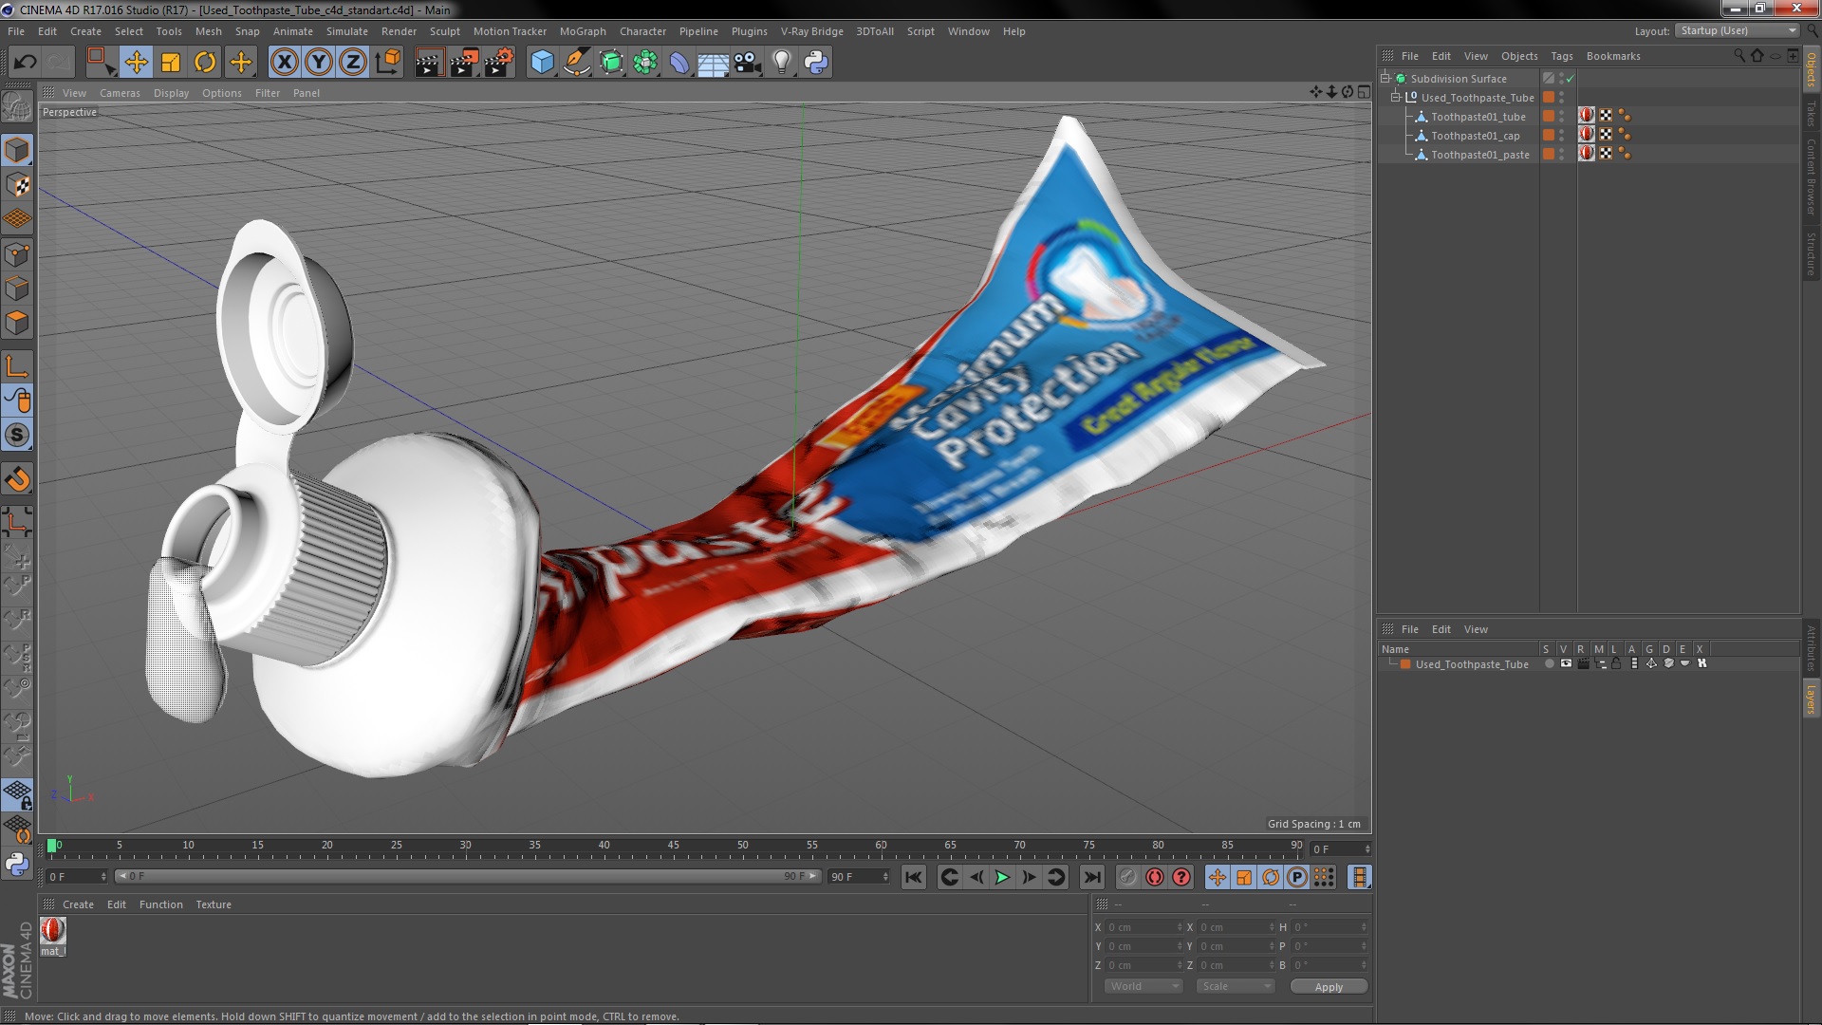Select the Move tool in top toolbar
The image size is (1822, 1025).
pos(136,63)
